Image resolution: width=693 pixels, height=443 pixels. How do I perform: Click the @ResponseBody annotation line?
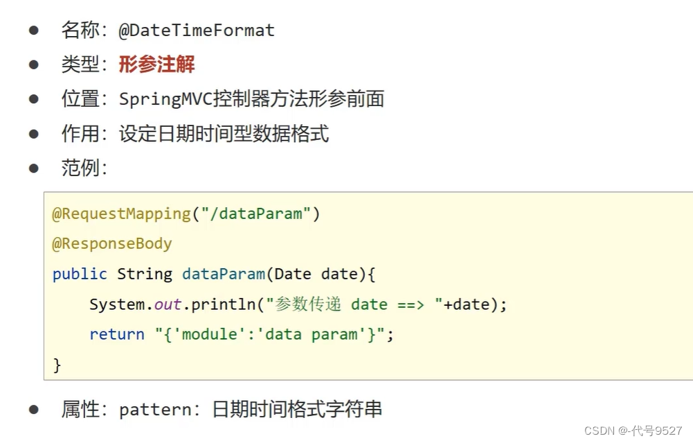(x=112, y=244)
